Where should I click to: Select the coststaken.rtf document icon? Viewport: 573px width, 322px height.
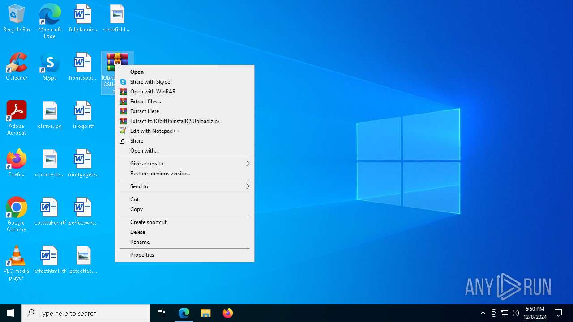[50, 212]
